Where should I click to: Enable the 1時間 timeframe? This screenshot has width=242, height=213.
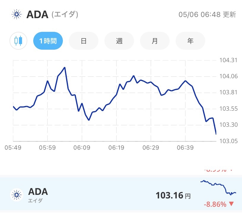coord(48,41)
